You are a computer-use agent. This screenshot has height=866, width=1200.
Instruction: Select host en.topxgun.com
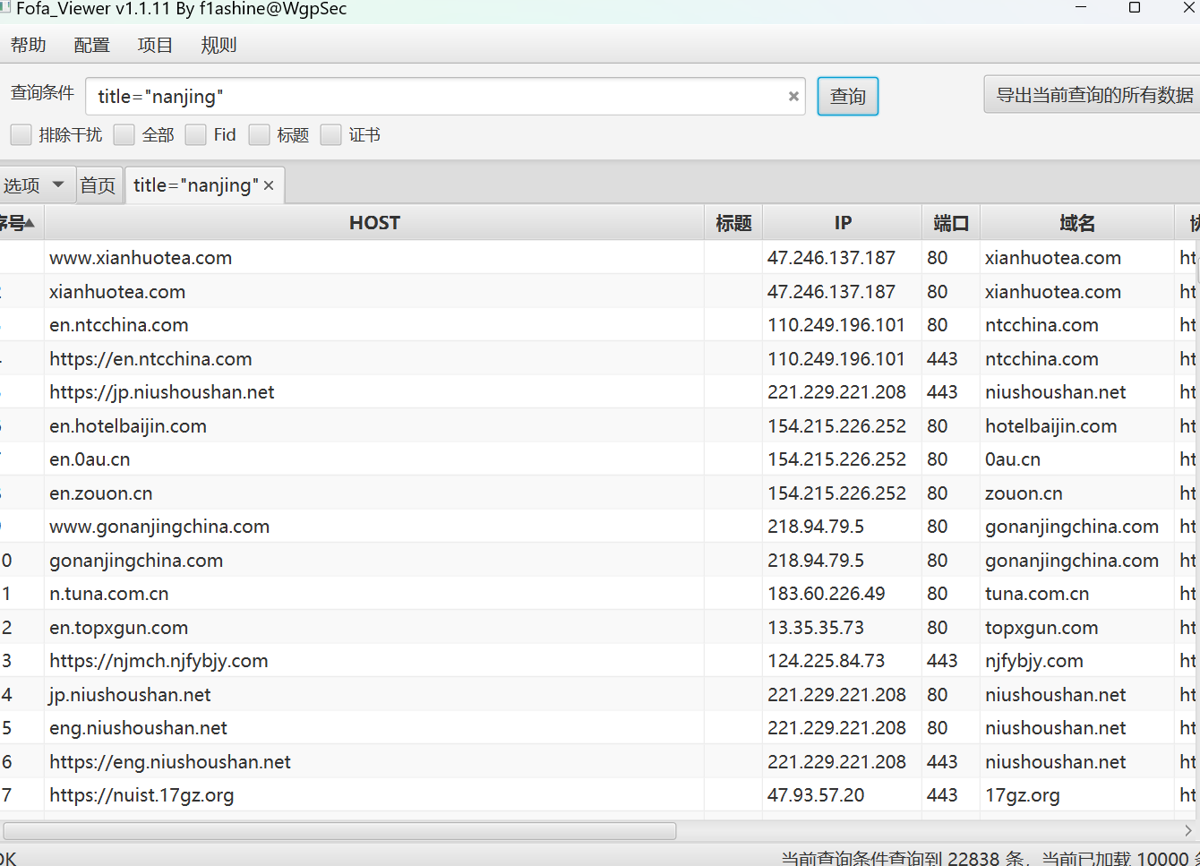(119, 628)
